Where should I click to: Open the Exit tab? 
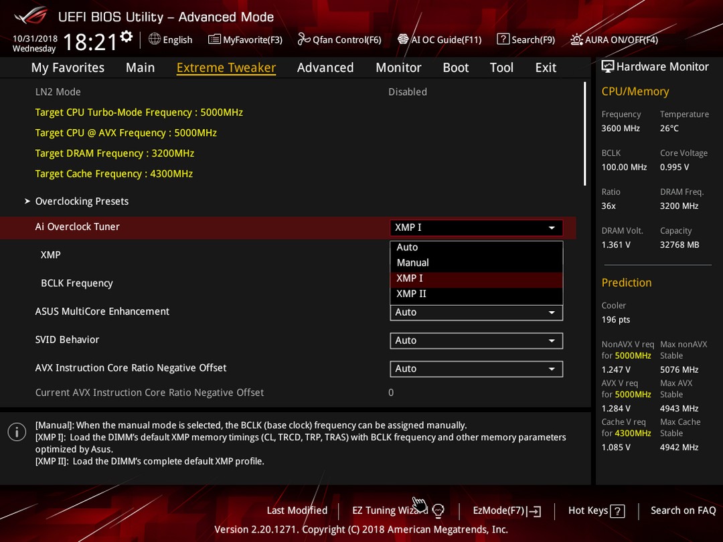coord(546,68)
